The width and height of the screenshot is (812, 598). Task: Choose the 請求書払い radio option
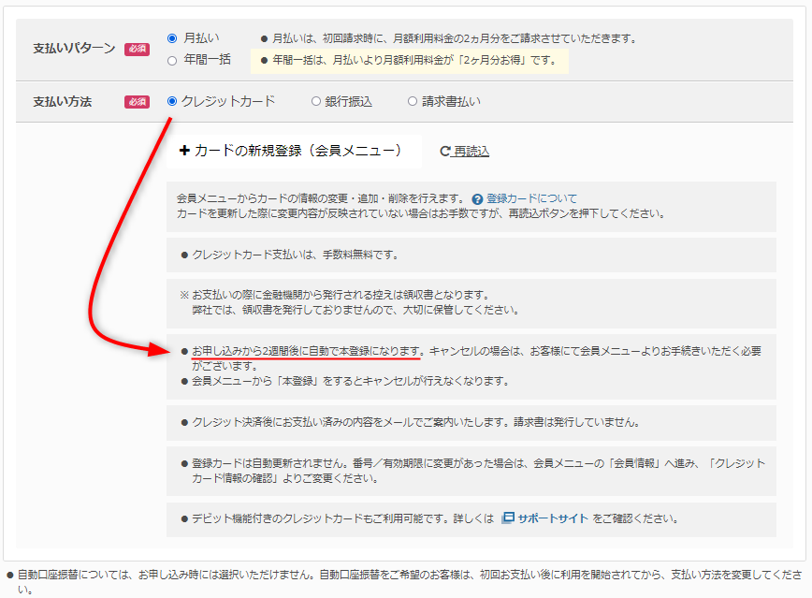pos(413,101)
